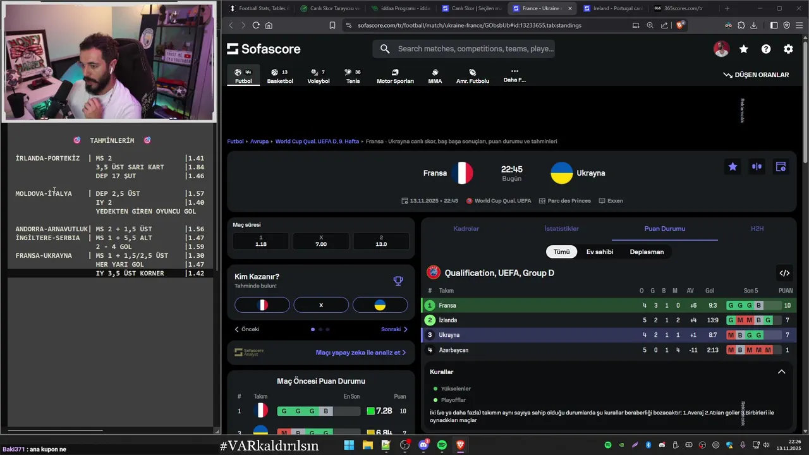Image resolution: width=809 pixels, height=455 pixels.
Task: Open Windows Start menu
Action: coord(349,446)
